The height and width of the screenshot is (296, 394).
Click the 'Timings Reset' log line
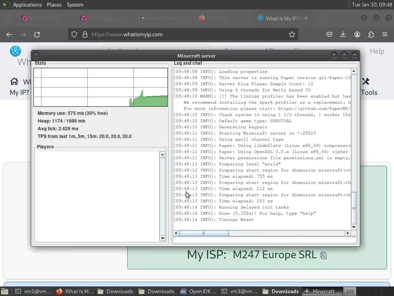[214, 220]
